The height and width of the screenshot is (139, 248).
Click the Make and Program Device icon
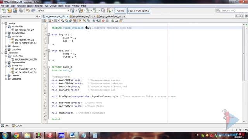88,10
